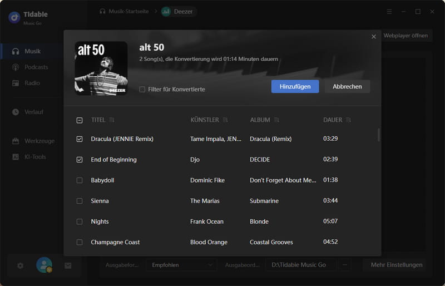Image resolution: width=445 pixels, height=286 pixels.
Task: Click song title Sienna
Action: pos(100,201)
